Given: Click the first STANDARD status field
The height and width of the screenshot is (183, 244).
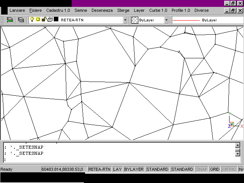Looking at the screenshot, I should pyautogui.click(x=157, y=169).
